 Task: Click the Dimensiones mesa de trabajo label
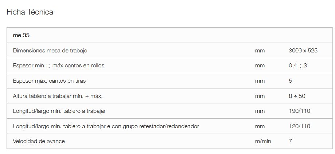[50, 51]
